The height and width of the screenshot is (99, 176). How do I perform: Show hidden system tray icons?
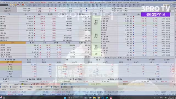pos(152,98)
